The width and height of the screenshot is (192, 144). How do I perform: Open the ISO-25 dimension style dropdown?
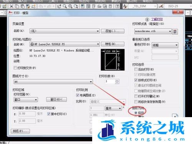[178, 6]
